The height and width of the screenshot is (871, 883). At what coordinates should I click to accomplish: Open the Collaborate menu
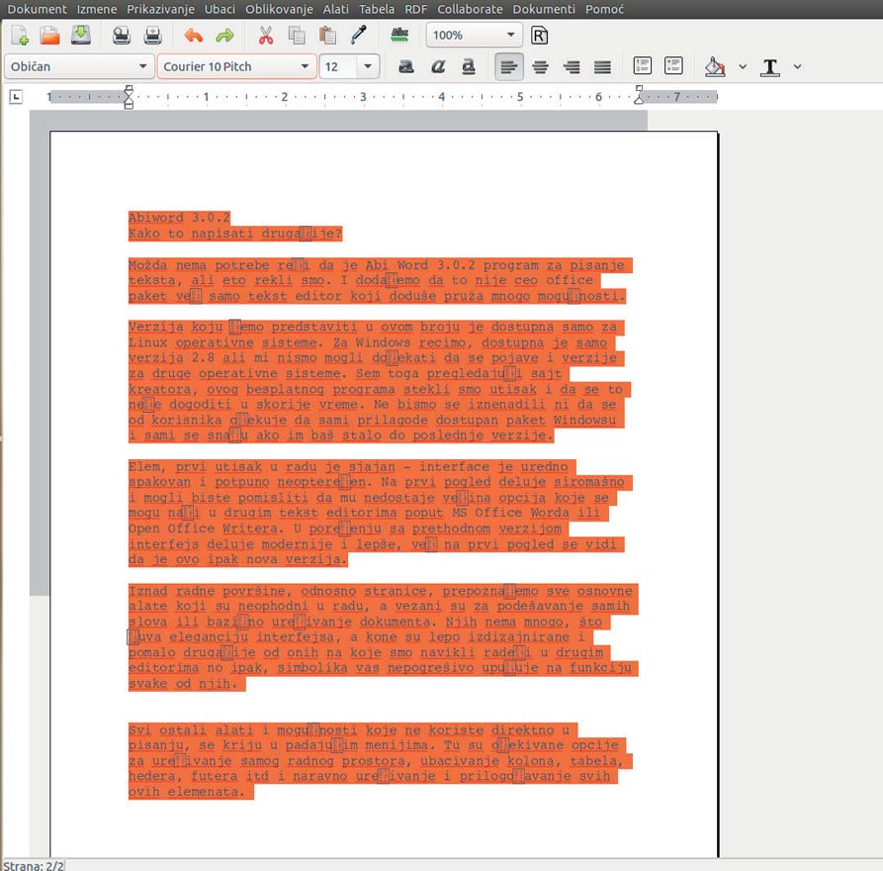471,9
